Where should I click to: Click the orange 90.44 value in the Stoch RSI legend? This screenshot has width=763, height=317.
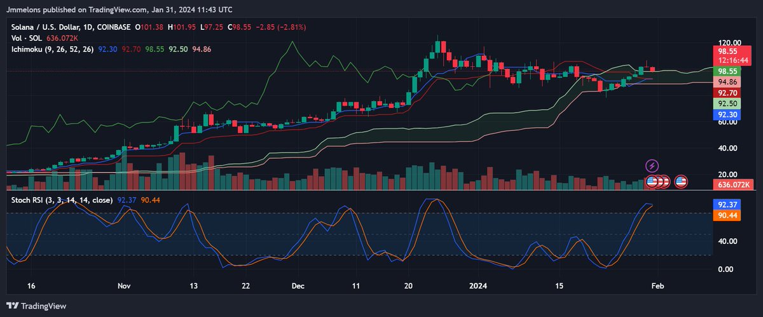151,200
